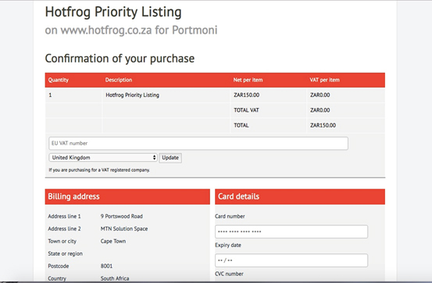
Task: Select the 'MTN Solution Space' address value
Action: pyautogui.click(x=124, y=229)
